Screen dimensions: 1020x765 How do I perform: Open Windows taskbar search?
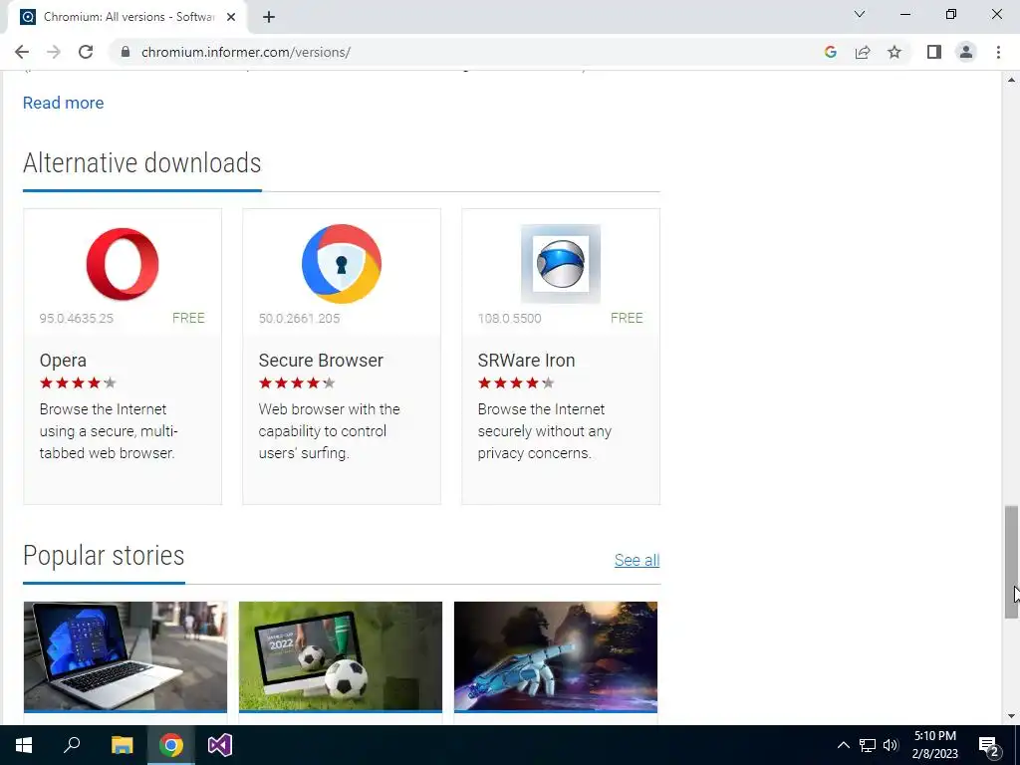pos(72,745)
